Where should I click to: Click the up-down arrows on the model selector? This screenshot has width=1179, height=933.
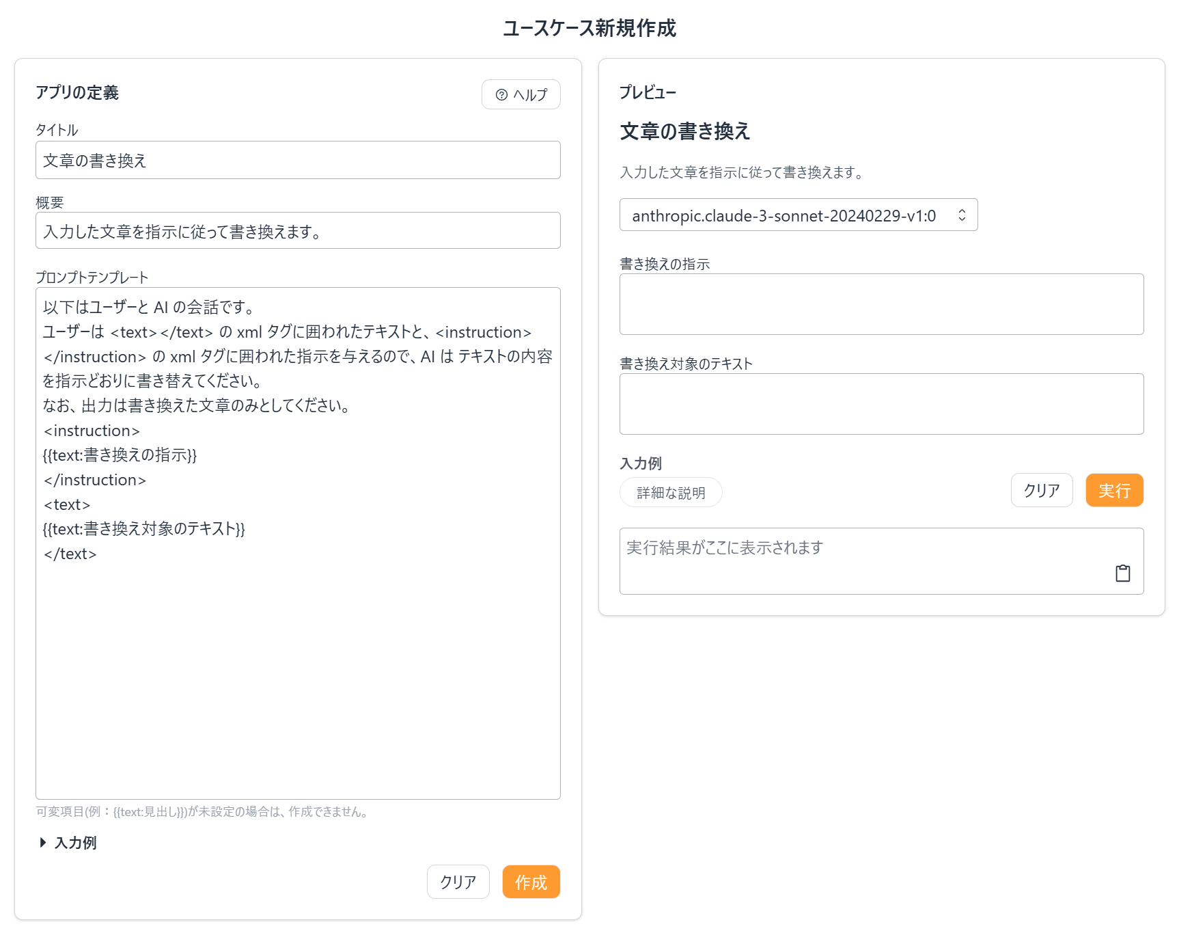tap(964, 215)
